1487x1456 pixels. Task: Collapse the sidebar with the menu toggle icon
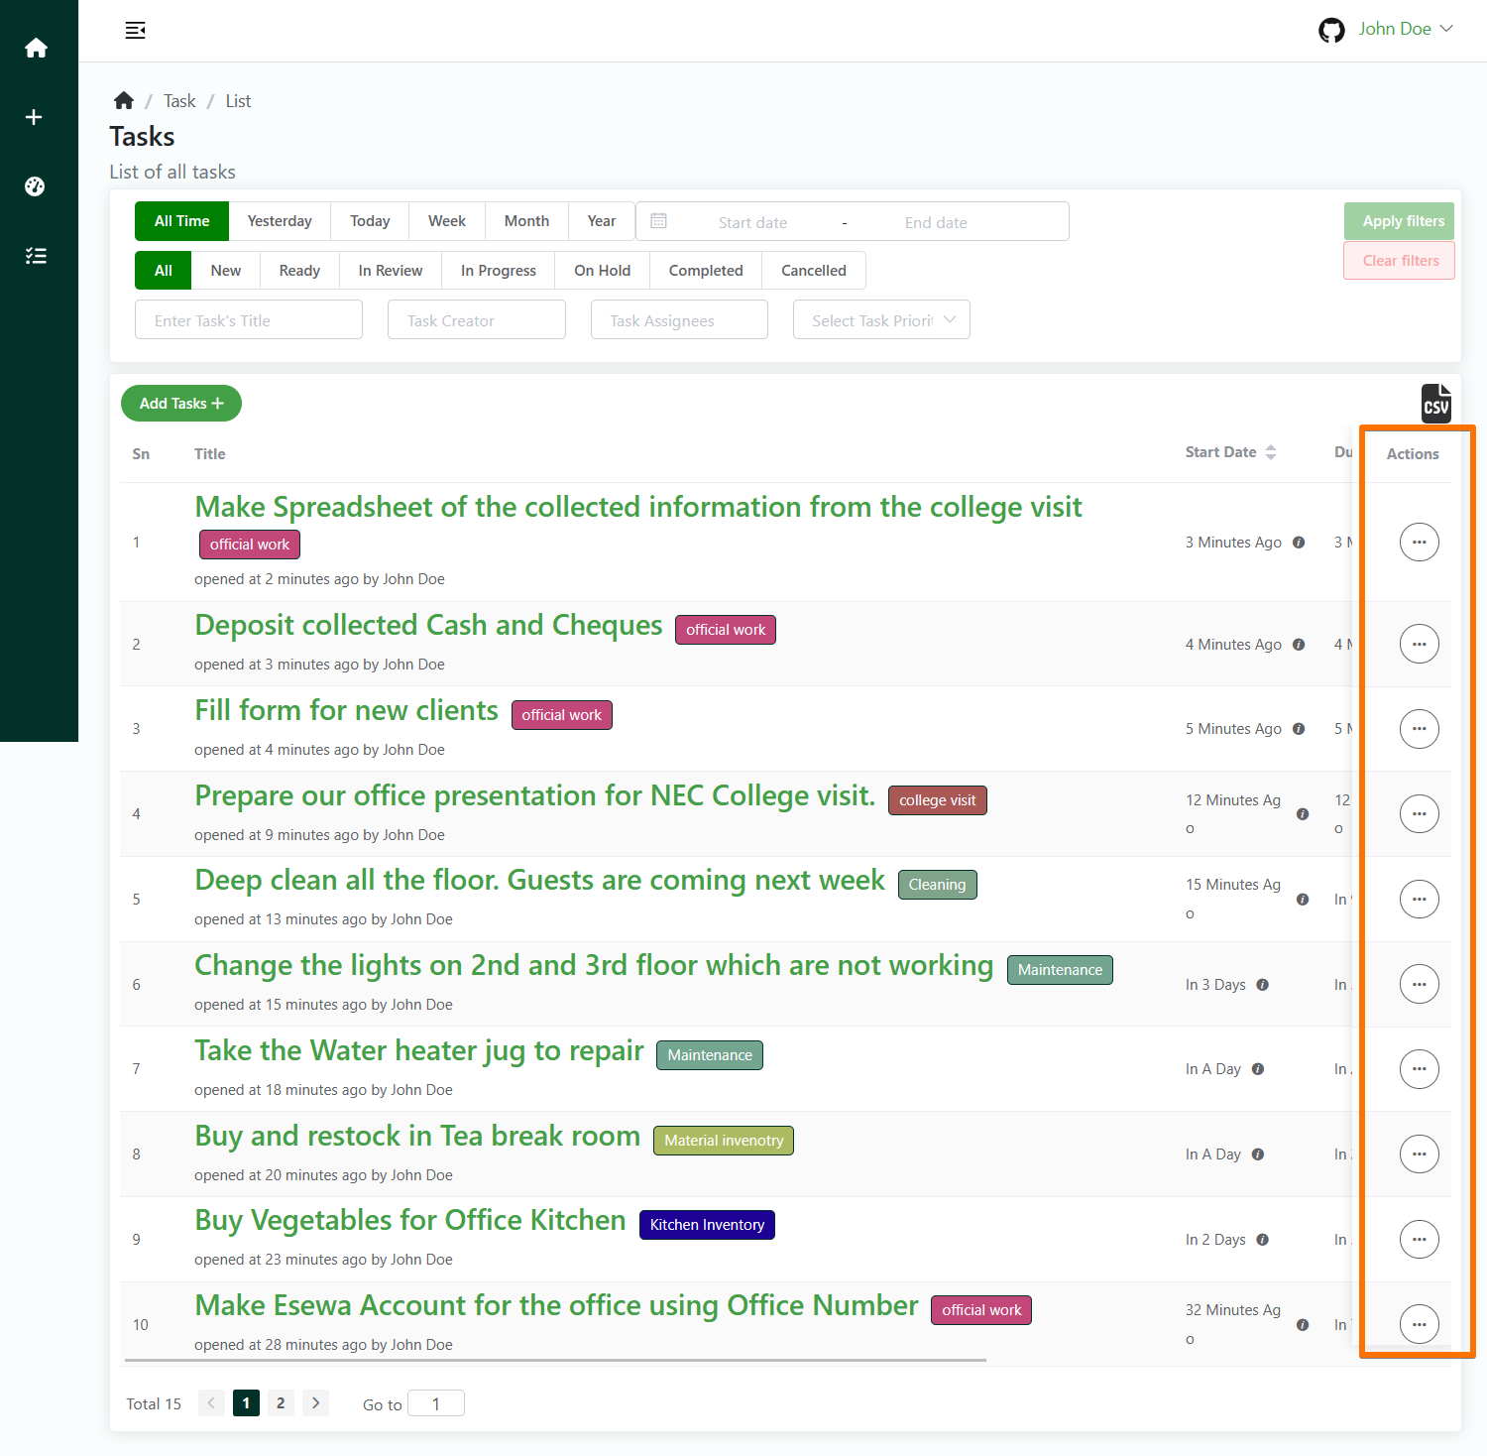[x=136, y=31]
